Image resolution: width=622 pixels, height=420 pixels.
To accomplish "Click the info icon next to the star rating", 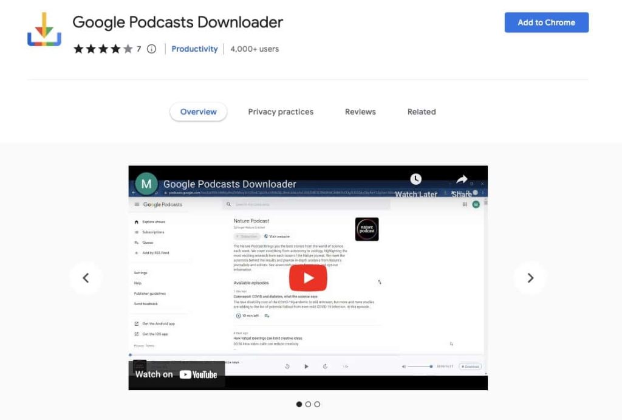I will click(151, 49).
